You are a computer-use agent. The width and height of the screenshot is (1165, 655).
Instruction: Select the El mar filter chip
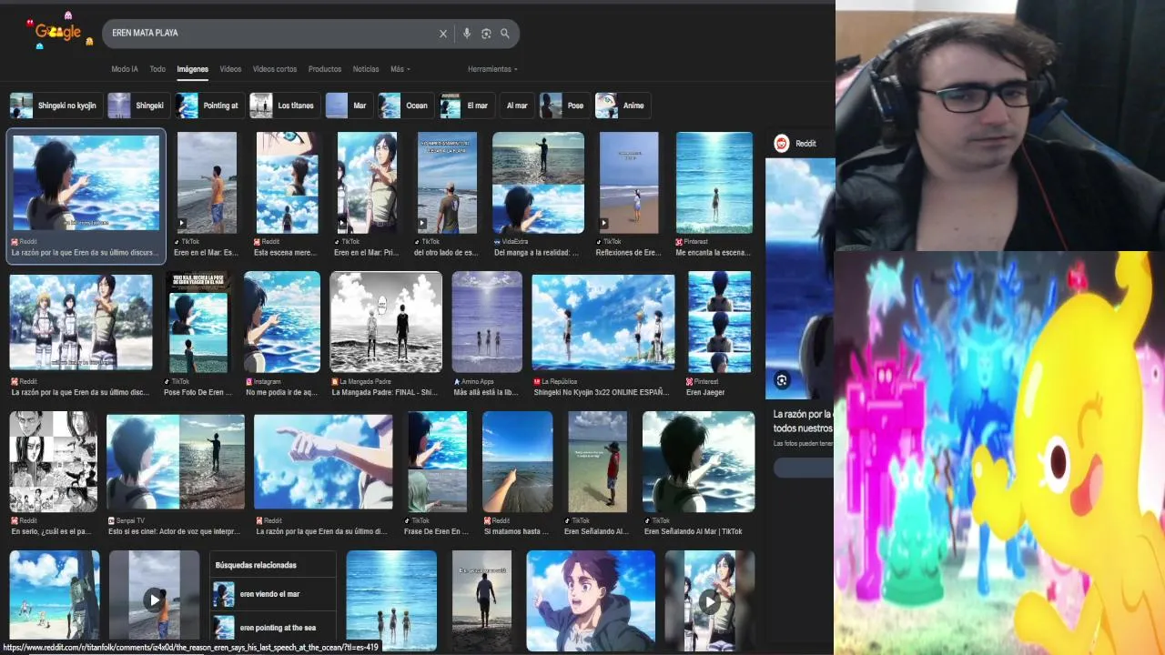[x=466, y=106]
